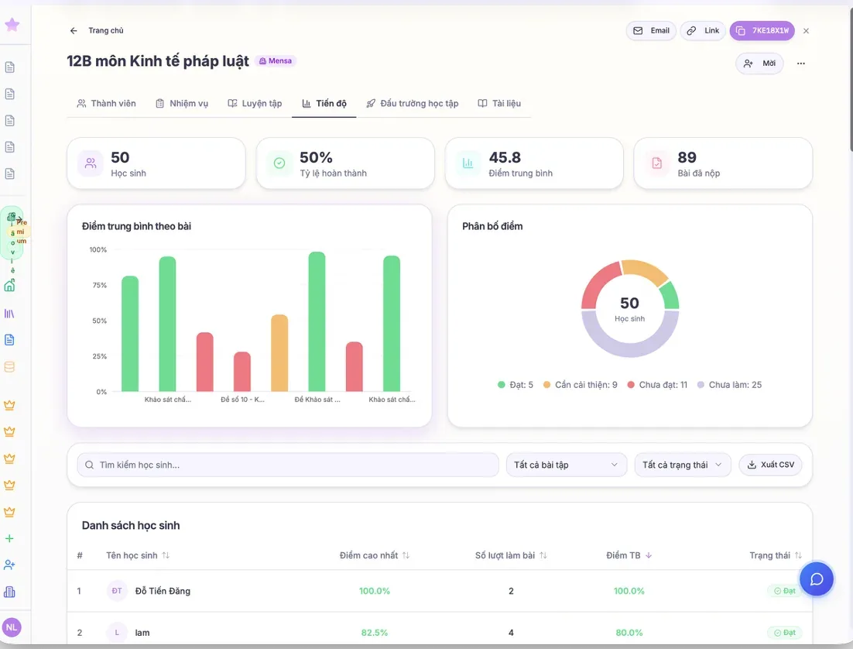
Task: Open the three-dots more options menu
Action: 801,64
